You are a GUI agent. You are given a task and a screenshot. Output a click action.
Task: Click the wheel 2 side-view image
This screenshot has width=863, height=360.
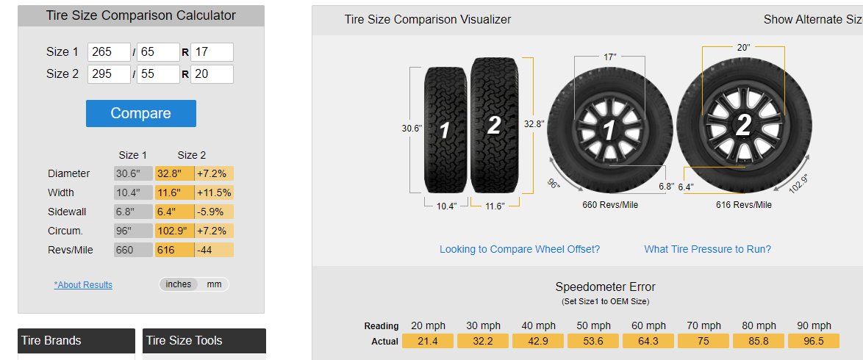[x=745, y=126]
